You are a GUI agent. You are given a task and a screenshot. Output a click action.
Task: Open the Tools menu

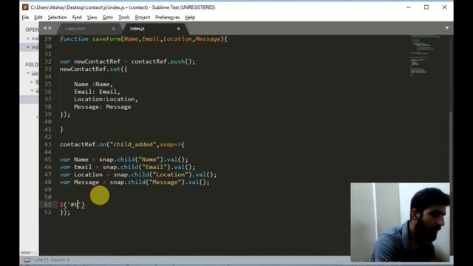[124, 18]
